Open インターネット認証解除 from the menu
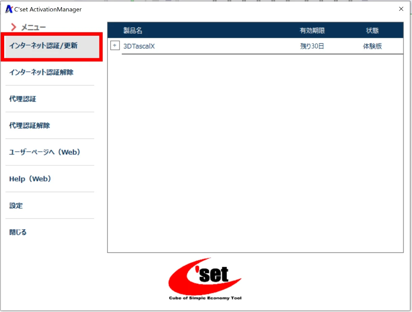The width and height of the screenshot is (412, 312). pyautogui.click(x=41, y=72)
